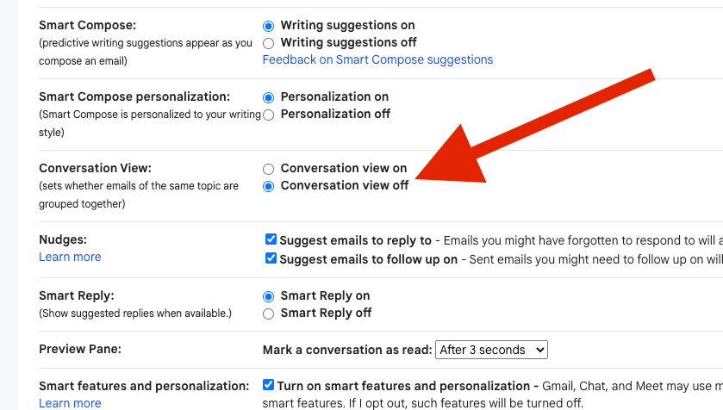
Task: Select Smart Reply on radio button
Action: coord(269,296)
